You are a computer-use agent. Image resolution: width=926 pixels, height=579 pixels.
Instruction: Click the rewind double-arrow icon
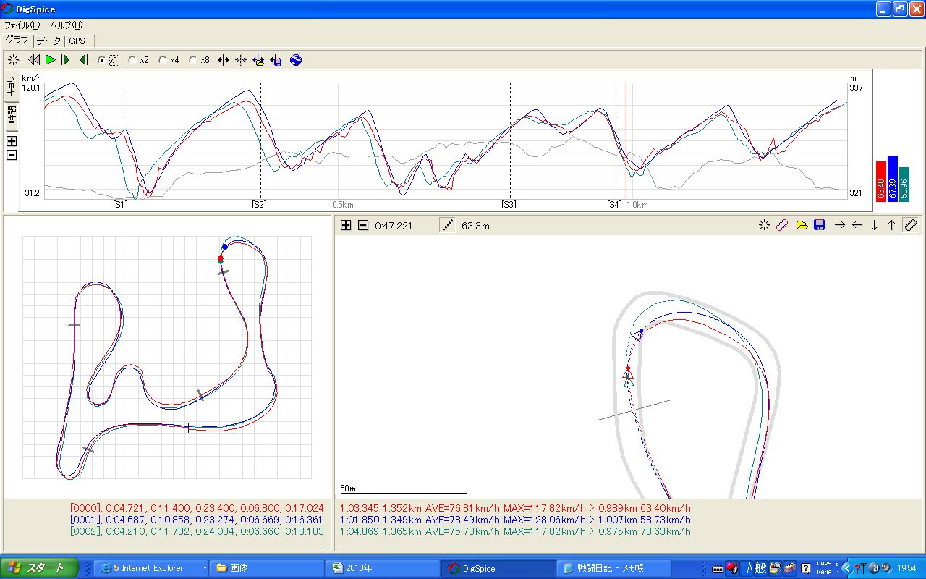[34, 60]
